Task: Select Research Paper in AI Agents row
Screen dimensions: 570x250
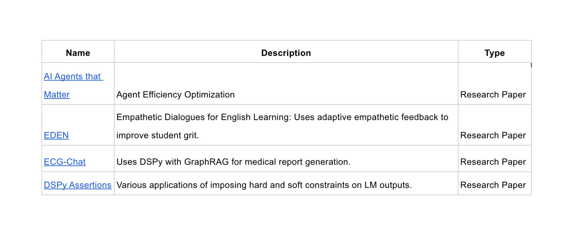Action: click(493, 95)
